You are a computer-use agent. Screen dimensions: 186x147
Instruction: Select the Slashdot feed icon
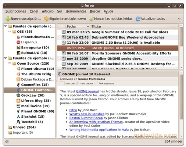pyautogui.click(x=18, y=116)
